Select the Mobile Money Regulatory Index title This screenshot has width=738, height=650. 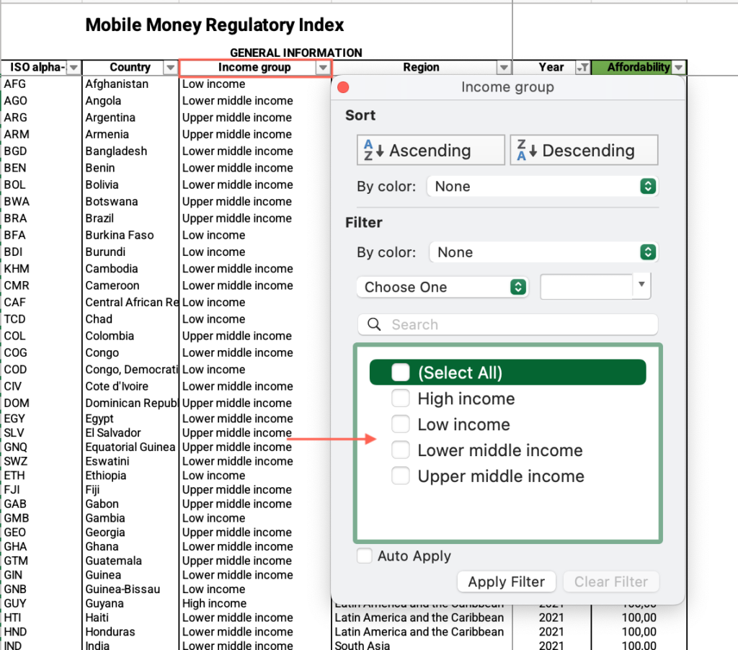[215, 25]
